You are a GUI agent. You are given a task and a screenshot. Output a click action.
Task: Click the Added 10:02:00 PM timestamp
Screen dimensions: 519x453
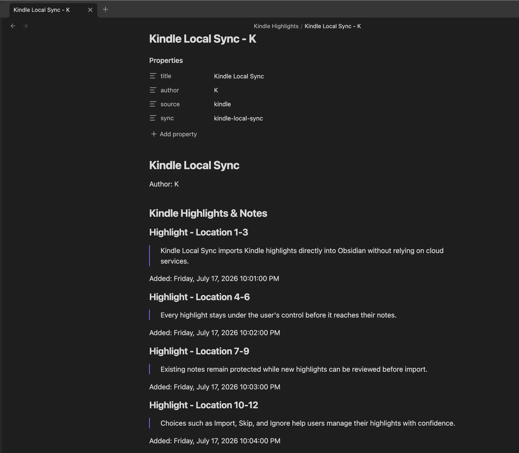tap(215, 333)
